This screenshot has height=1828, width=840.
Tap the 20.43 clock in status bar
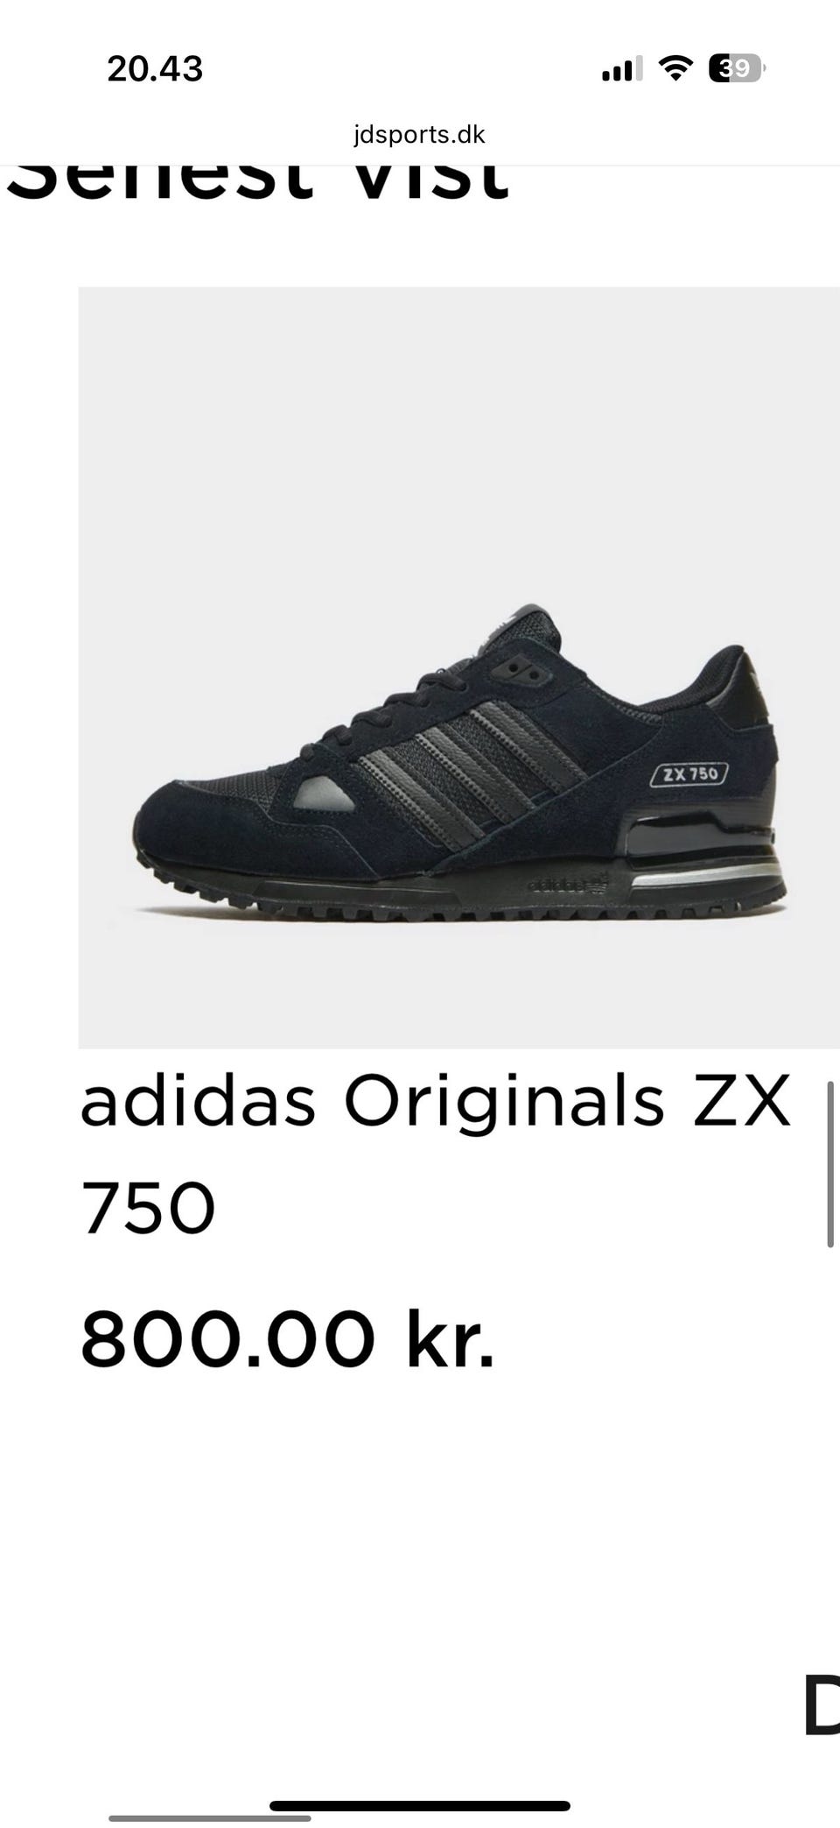[x=155, y=68]
